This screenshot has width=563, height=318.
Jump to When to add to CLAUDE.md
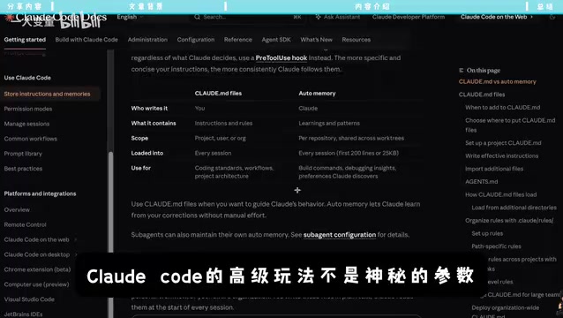click(x=503, y=108)
